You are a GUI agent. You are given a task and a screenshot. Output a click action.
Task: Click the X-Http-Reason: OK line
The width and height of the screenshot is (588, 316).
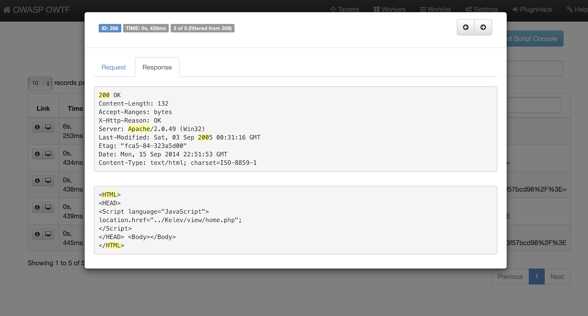coord(130,120)
